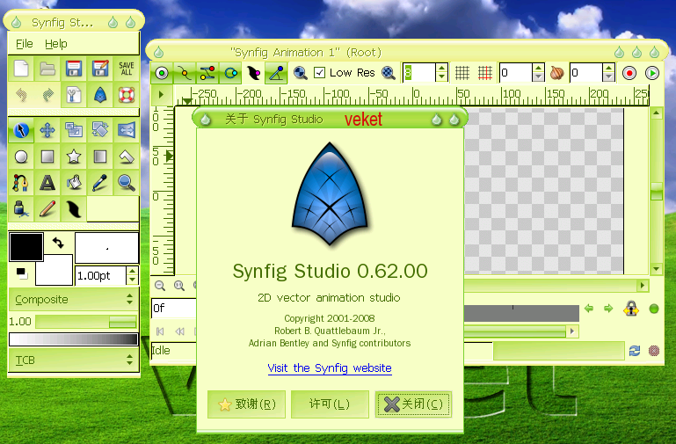Toggle position ducks in canvas toolbar
The width and height of the screenshot is (676, 444).
162,73
